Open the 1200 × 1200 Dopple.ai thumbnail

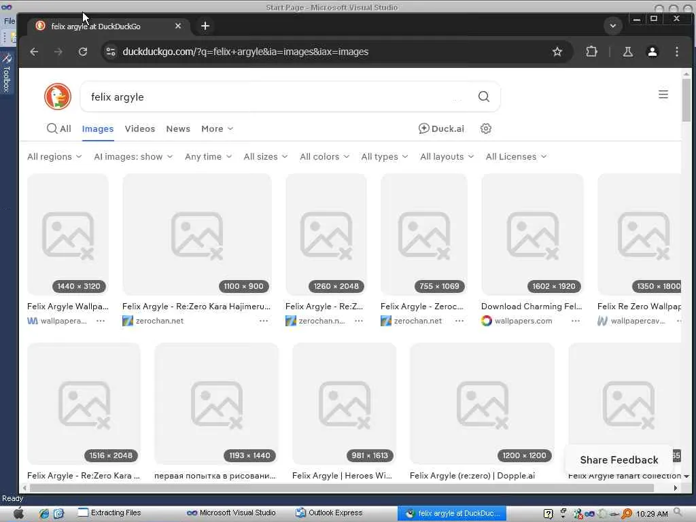pyautogui.click(x=482, y=404)
